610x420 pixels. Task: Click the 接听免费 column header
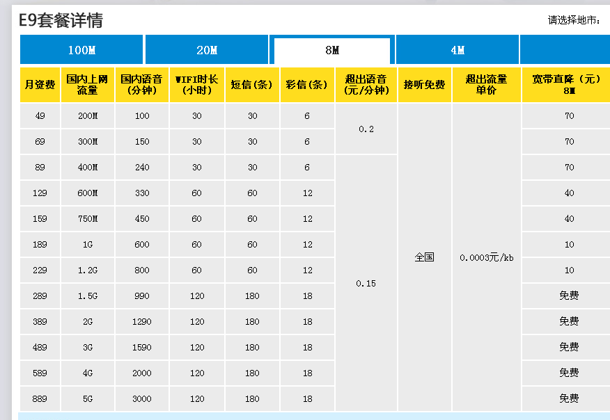click(424, 85)
